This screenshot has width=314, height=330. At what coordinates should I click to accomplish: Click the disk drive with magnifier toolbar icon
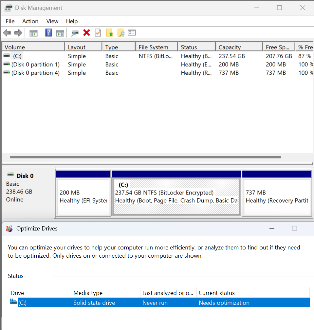click(75, 33)
